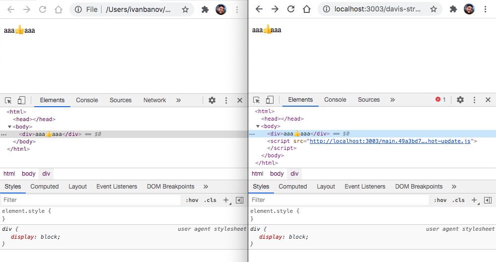Toggle .cls class editor in the right Styles pane
This screenshot has width=496, height=262.
458,200
